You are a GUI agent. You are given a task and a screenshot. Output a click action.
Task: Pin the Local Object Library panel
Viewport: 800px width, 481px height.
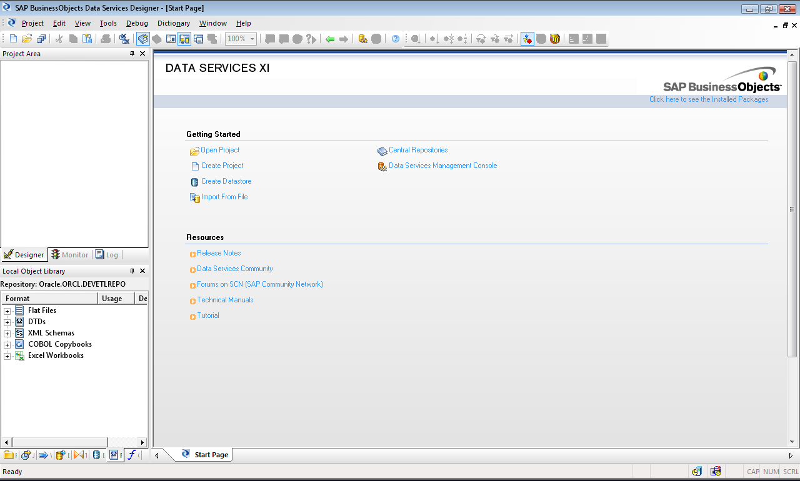coord(132,271)
